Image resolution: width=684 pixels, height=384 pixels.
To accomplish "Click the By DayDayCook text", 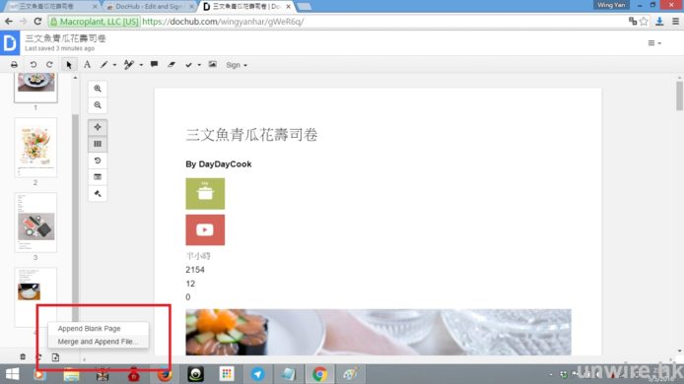I will (x=219, y=164).
